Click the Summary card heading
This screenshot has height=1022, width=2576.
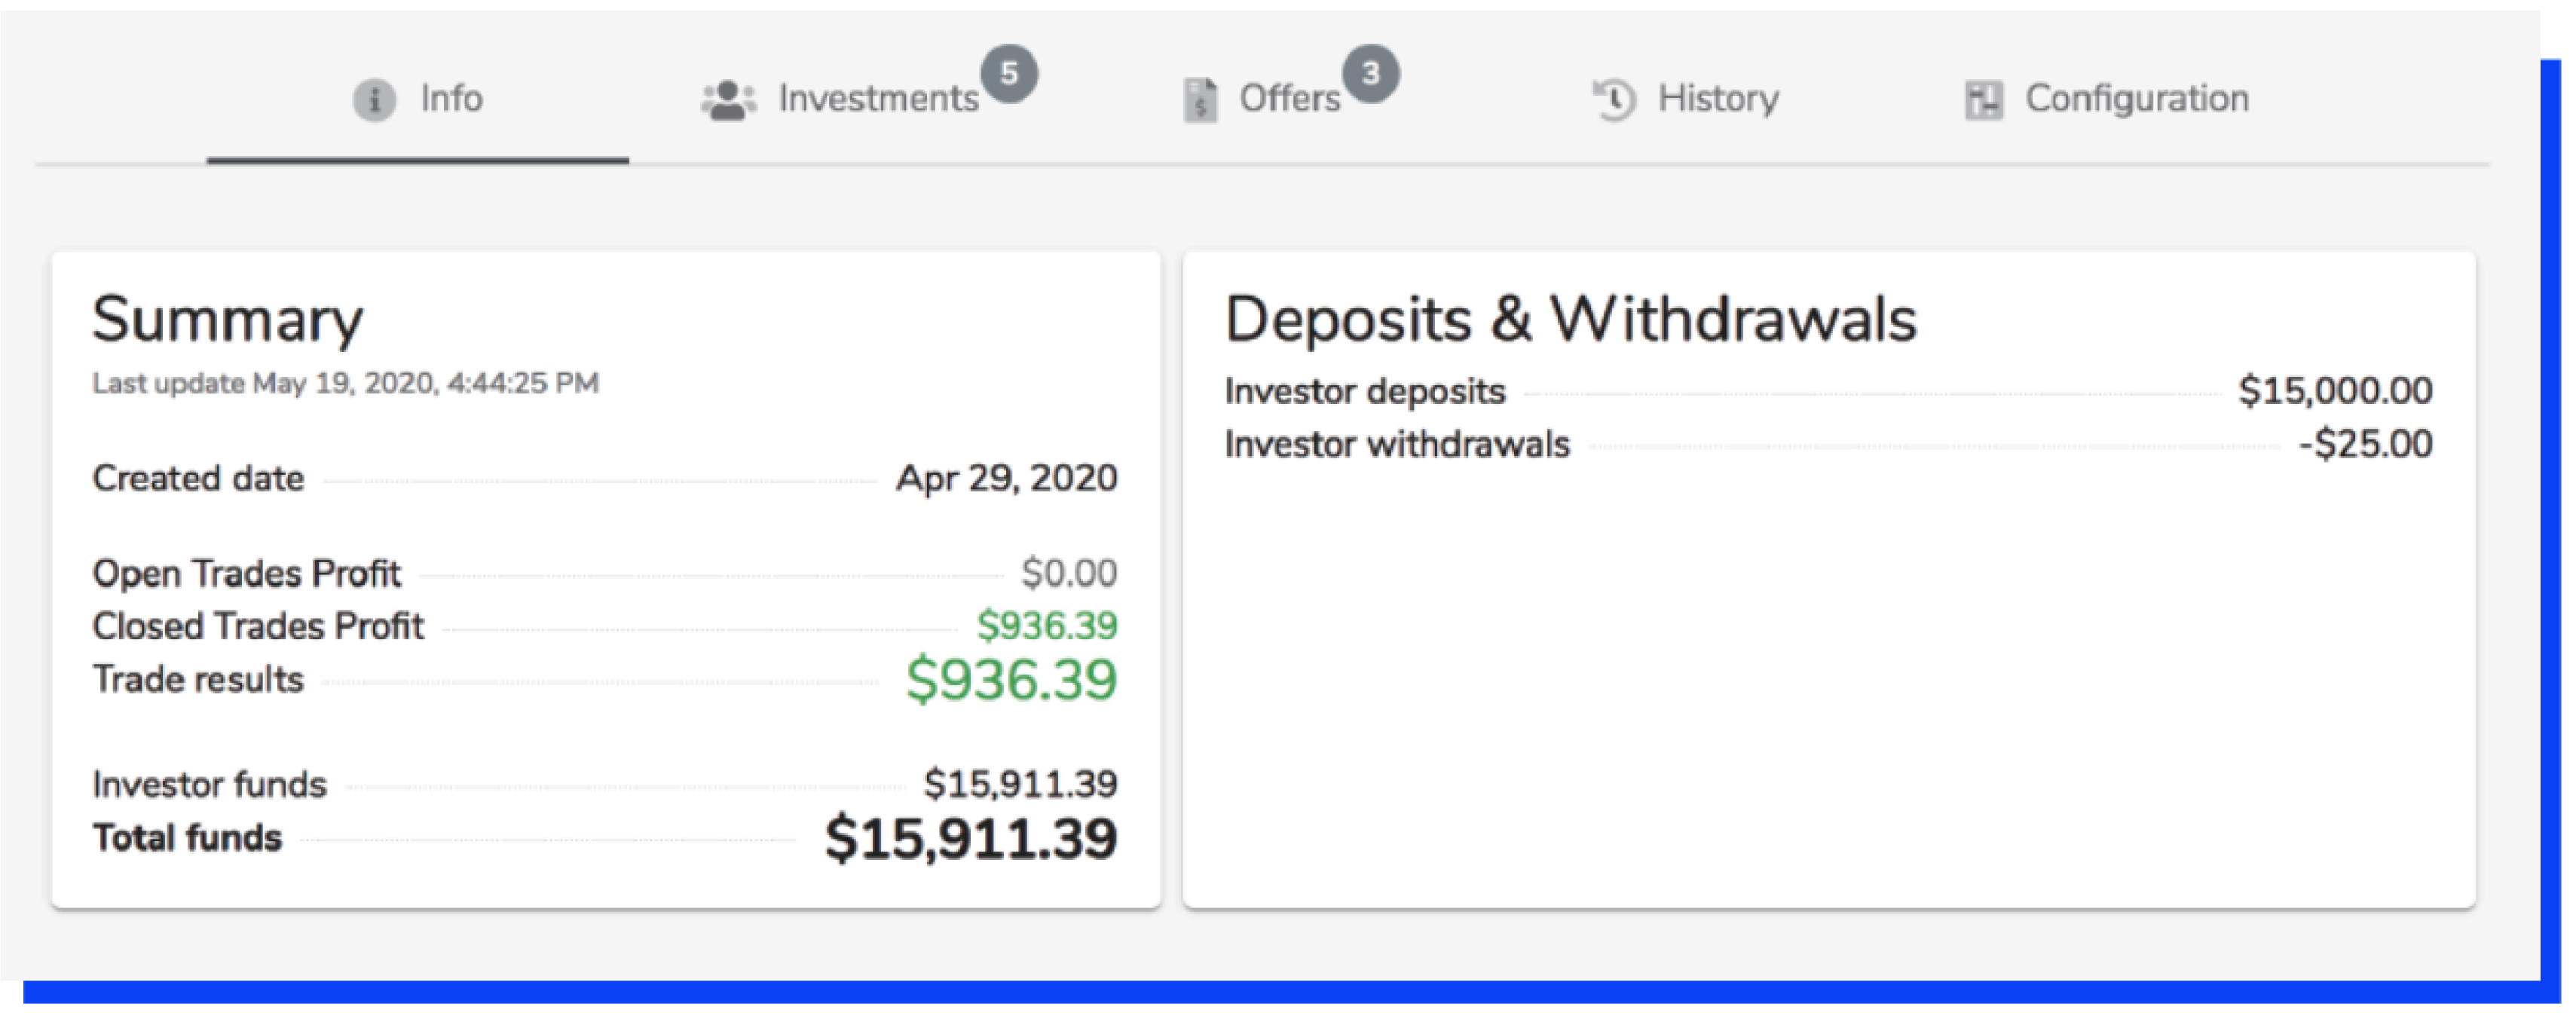(228, 320)
